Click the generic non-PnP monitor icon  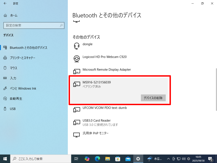coord(76,135)
